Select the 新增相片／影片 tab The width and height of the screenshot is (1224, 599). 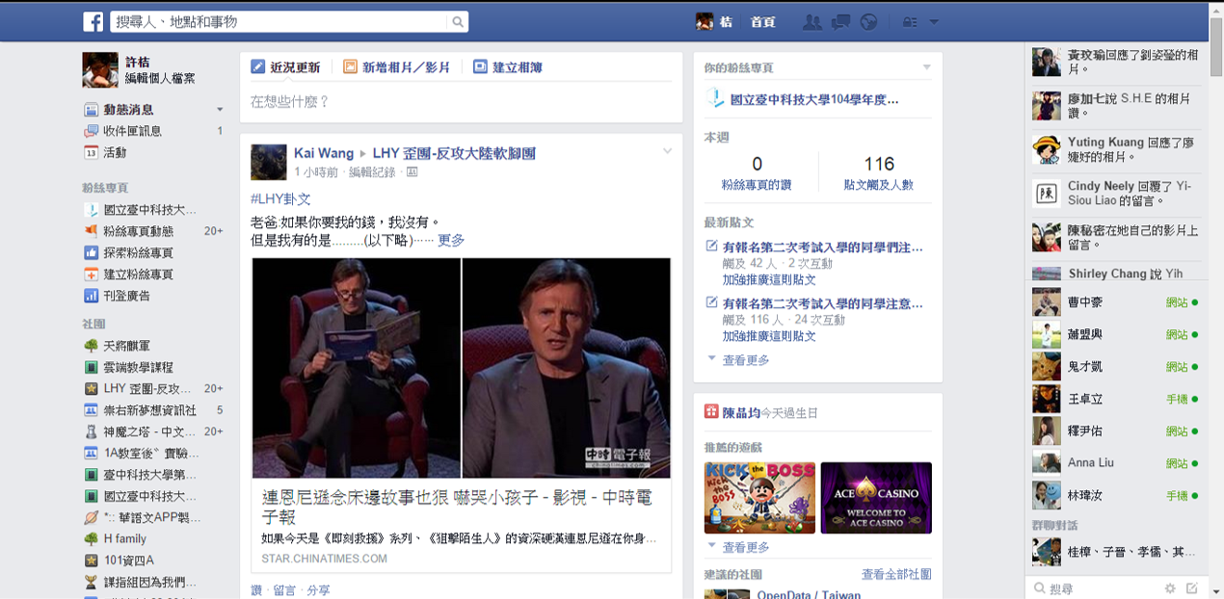[x=396, y=67]
